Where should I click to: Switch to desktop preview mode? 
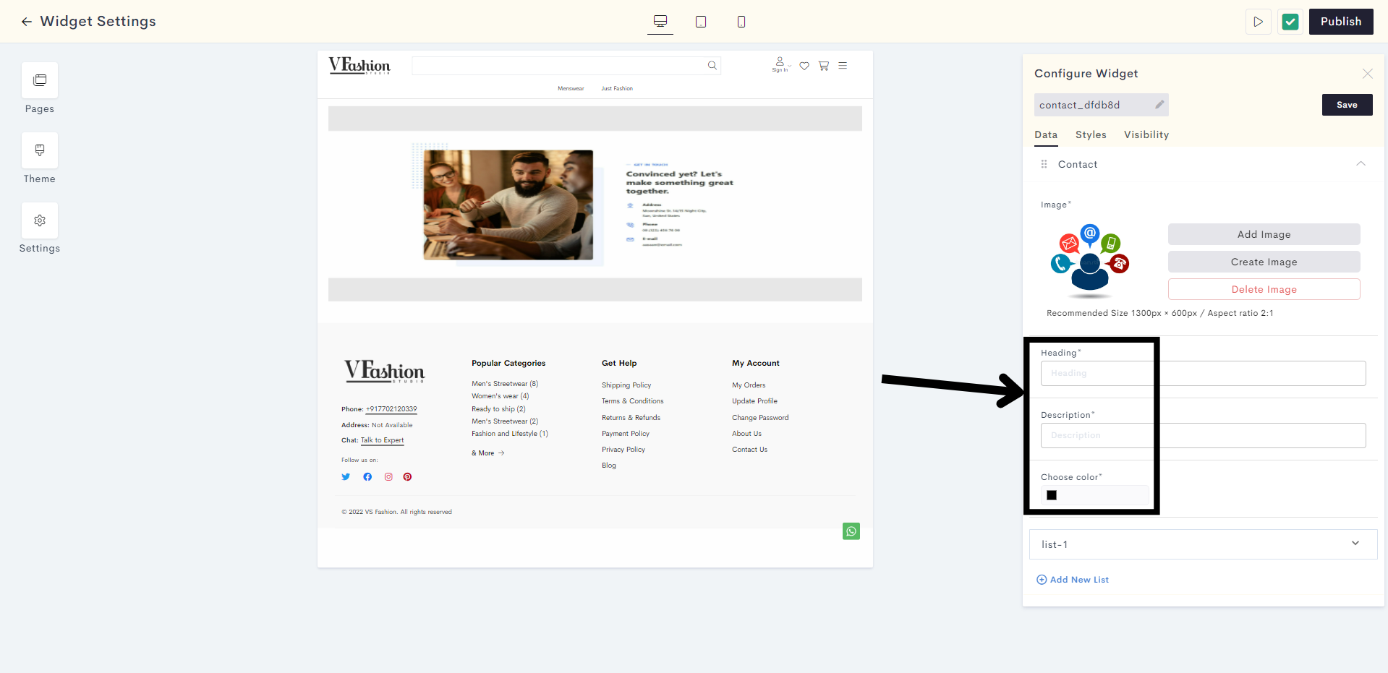660,22
